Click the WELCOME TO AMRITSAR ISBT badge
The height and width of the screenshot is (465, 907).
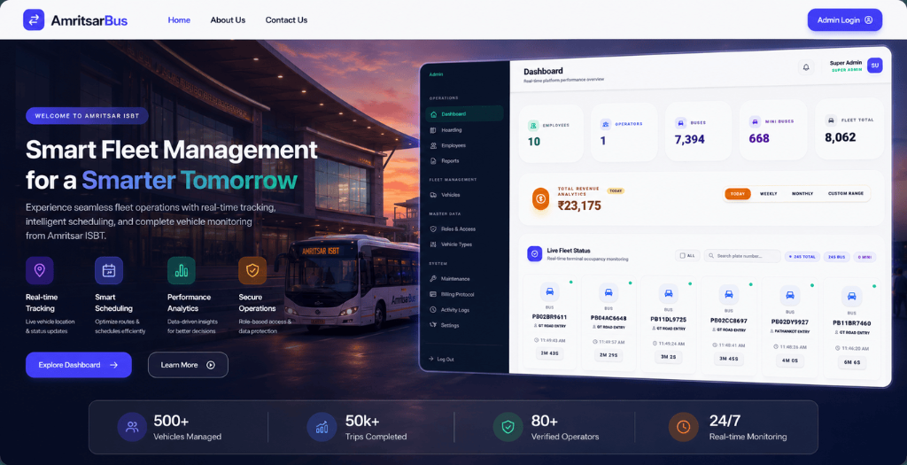click(x=87, y=116)
